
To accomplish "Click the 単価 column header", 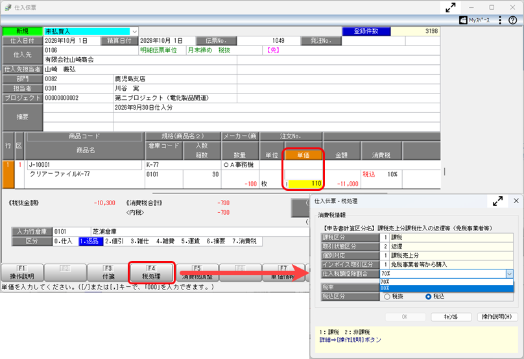I will (303, 155).
